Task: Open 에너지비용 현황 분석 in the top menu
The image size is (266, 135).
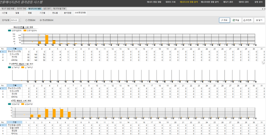Action: 210,2
